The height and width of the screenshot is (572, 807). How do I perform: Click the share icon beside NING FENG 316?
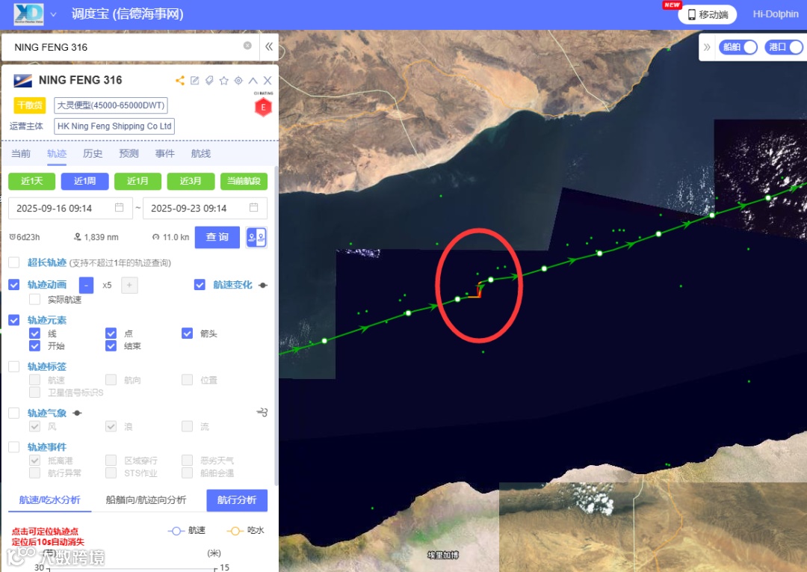[x=179, y=80]
